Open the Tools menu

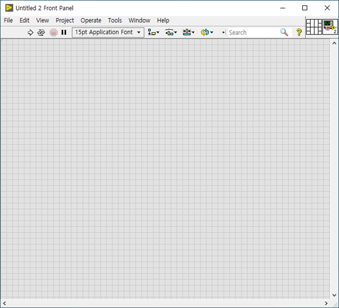click(115, 20)
